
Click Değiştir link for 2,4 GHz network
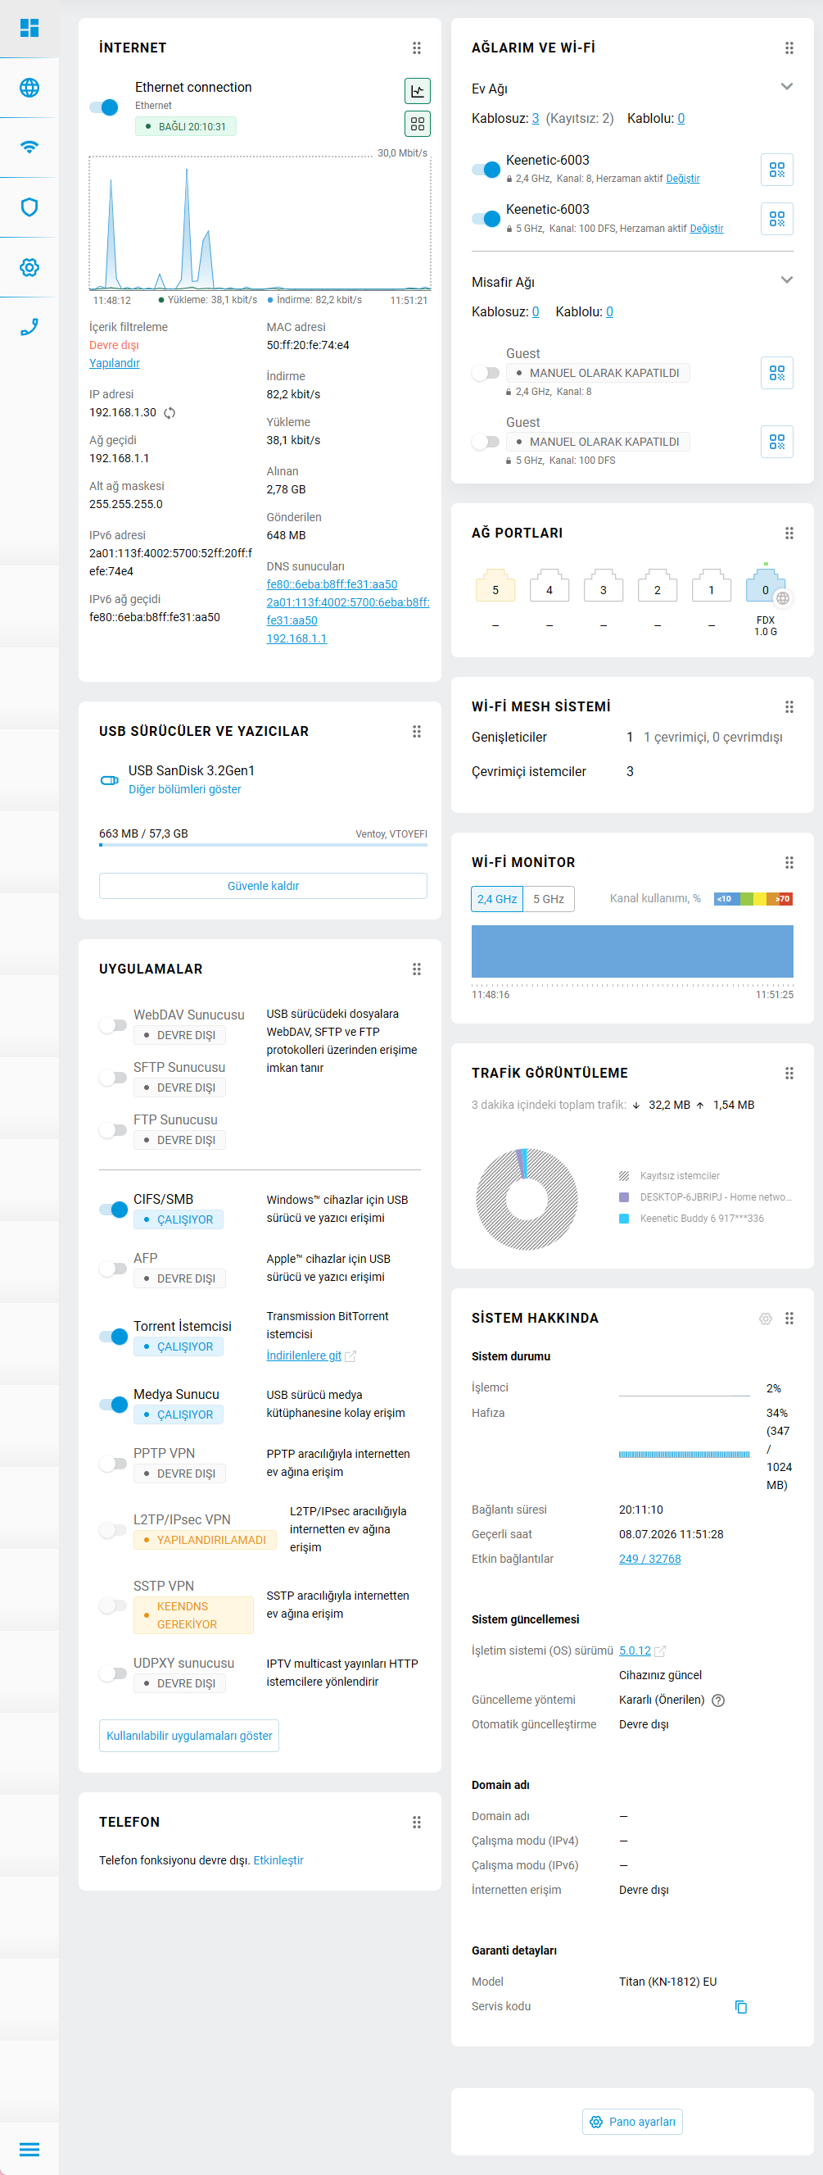(x=683, y=179)
